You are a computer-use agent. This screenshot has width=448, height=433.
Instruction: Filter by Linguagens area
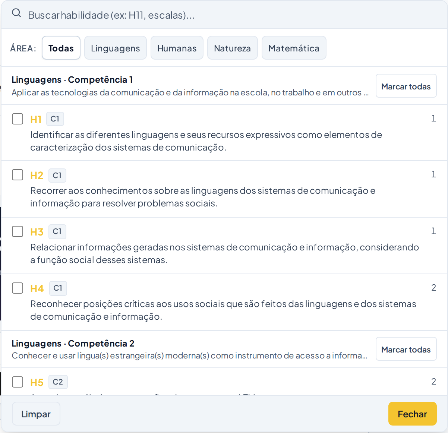pos(116,48)
